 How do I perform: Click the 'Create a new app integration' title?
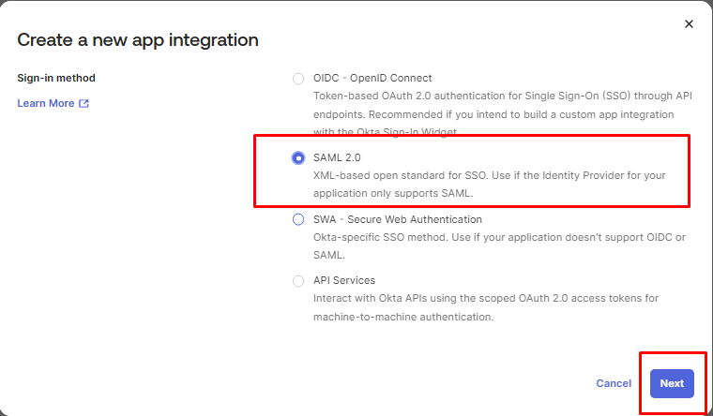pyautogui.click(x=138, y=40)
